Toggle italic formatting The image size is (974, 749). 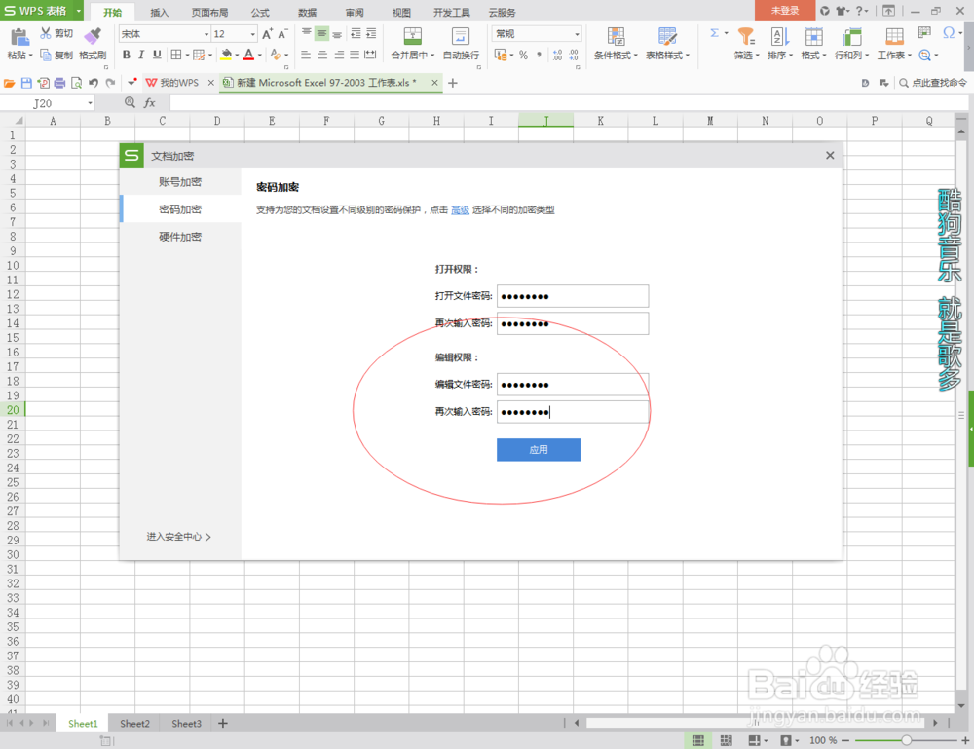[141, 55]
